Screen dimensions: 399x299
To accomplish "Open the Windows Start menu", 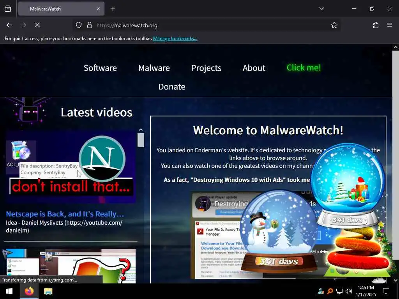I will click(9, 291).
